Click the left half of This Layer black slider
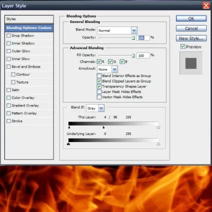The image size is (212, 212). click(x=69, y=127)
